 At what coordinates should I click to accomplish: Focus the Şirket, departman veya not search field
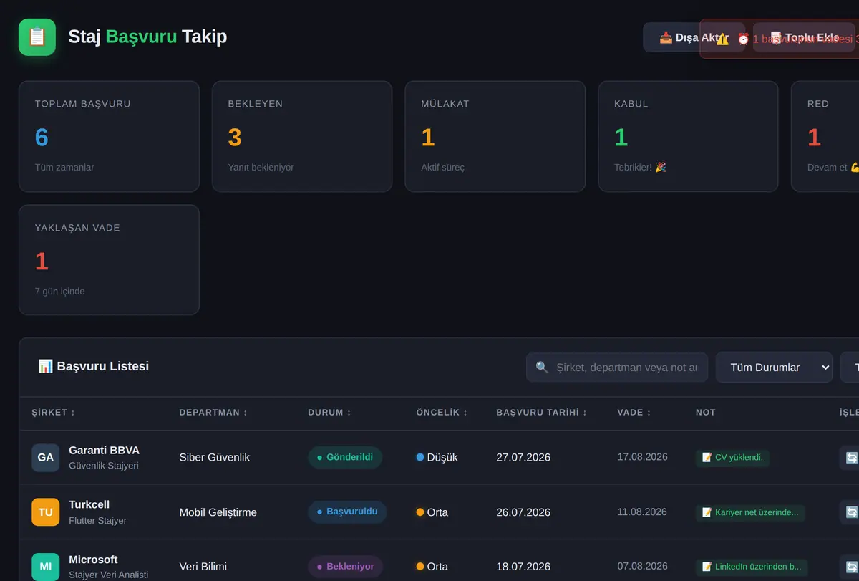coord(617,368)
